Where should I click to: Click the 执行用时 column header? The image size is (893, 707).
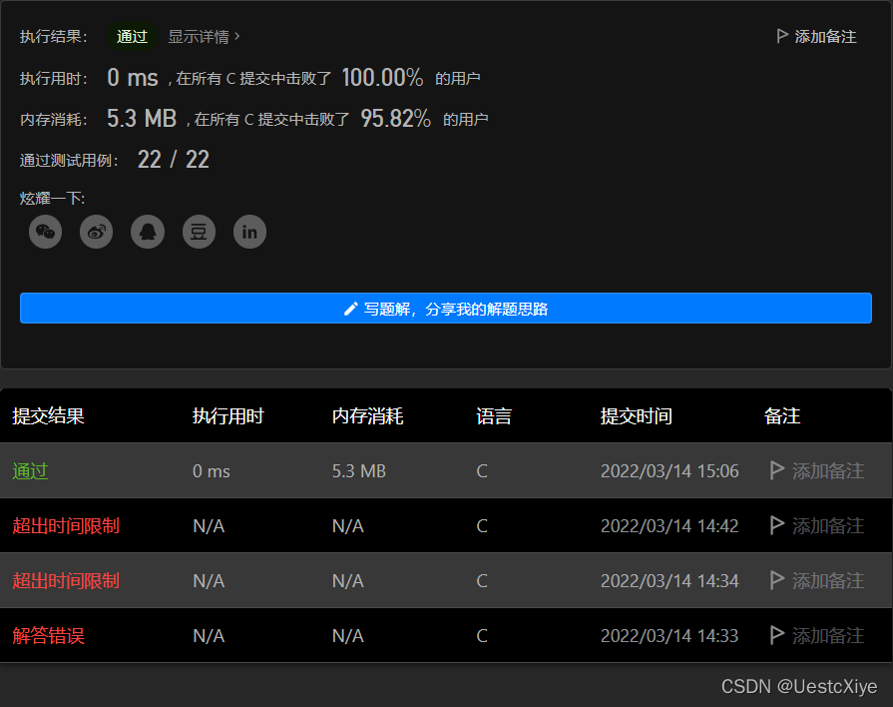[x=228, y=416]
